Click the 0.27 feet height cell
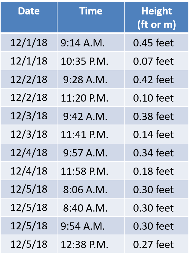The height and width of the screenshot is (258, 190). (x=157, y=244)
